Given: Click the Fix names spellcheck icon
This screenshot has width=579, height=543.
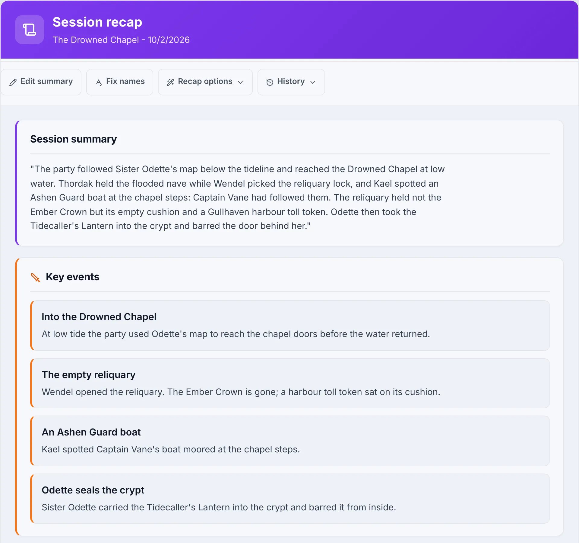Looking at the screenshot, I should point(99,82).
